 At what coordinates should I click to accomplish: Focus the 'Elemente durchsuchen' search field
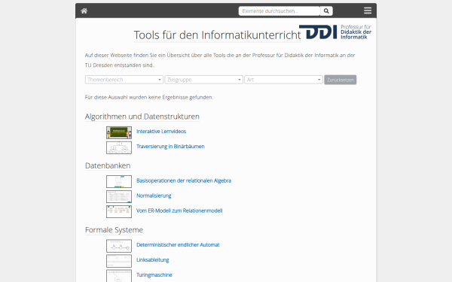(279, 11)
